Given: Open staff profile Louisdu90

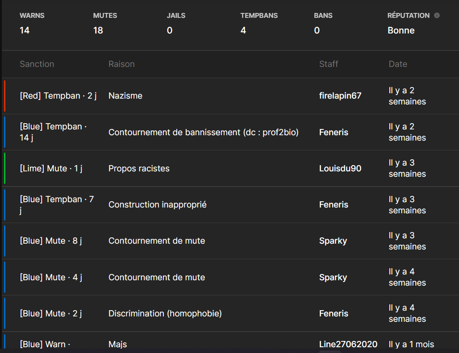Looking at the screenshot, I should point(340,169).
